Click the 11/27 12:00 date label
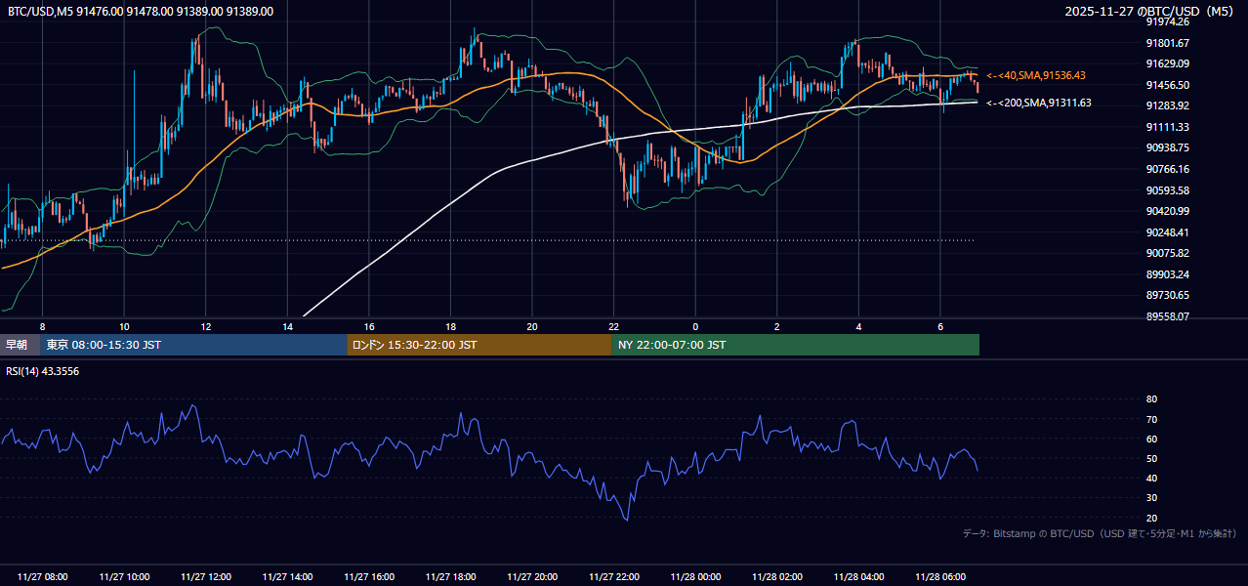Viewport: 1248px width, 586px height. (x=206, y=577)
